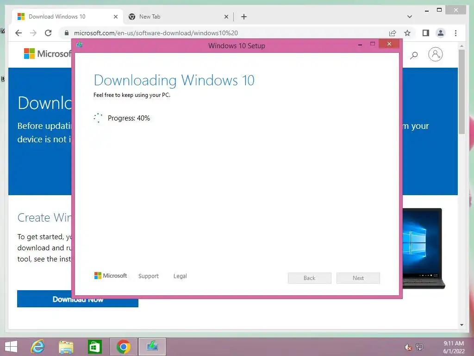Open Chrome three-dot menu
Viewport: 474px width, 356px height.
click(455, 33)
